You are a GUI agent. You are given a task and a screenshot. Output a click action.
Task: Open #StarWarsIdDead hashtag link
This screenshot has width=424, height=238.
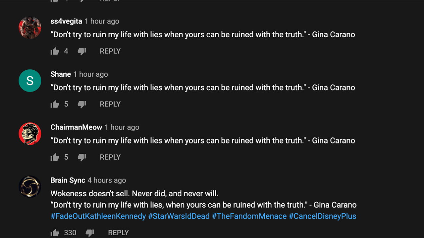click(x=179, y=216)
